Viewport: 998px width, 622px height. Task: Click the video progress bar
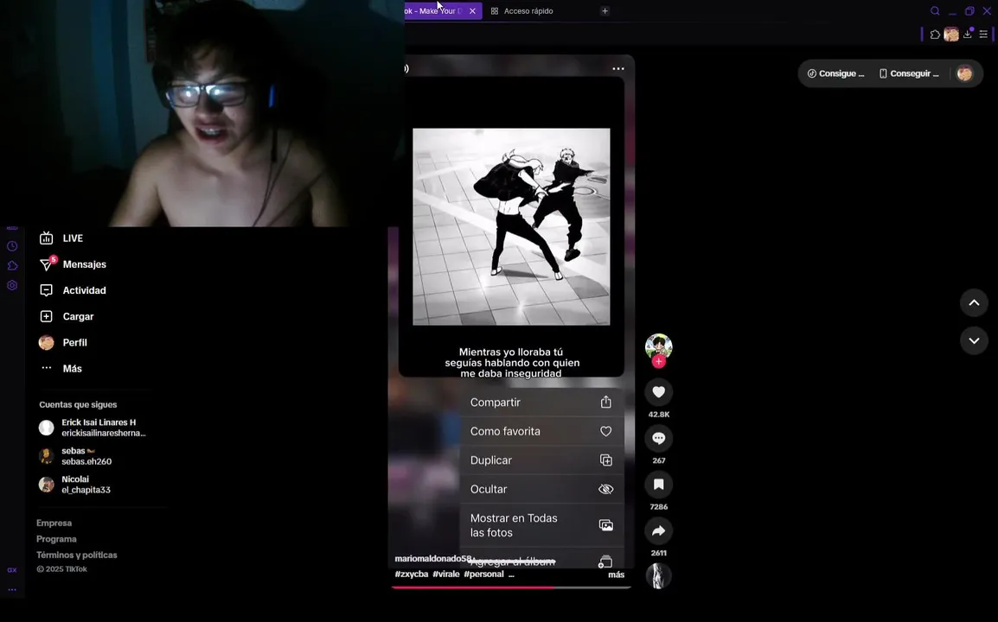click(511, 587)
